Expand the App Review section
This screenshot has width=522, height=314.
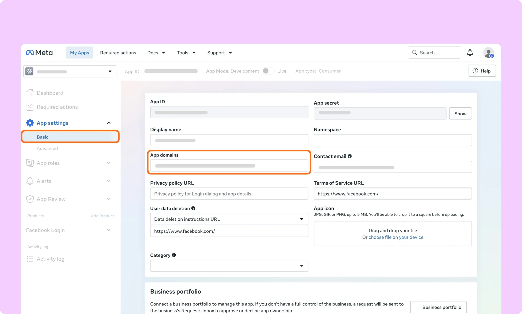[109, 199]
